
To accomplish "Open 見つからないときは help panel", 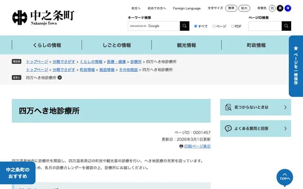I will pos(255,107).
